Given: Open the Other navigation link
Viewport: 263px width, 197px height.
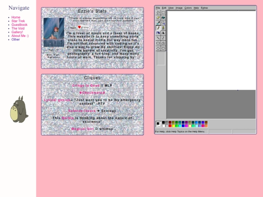Looking at the screenshot, I should 16,39.
